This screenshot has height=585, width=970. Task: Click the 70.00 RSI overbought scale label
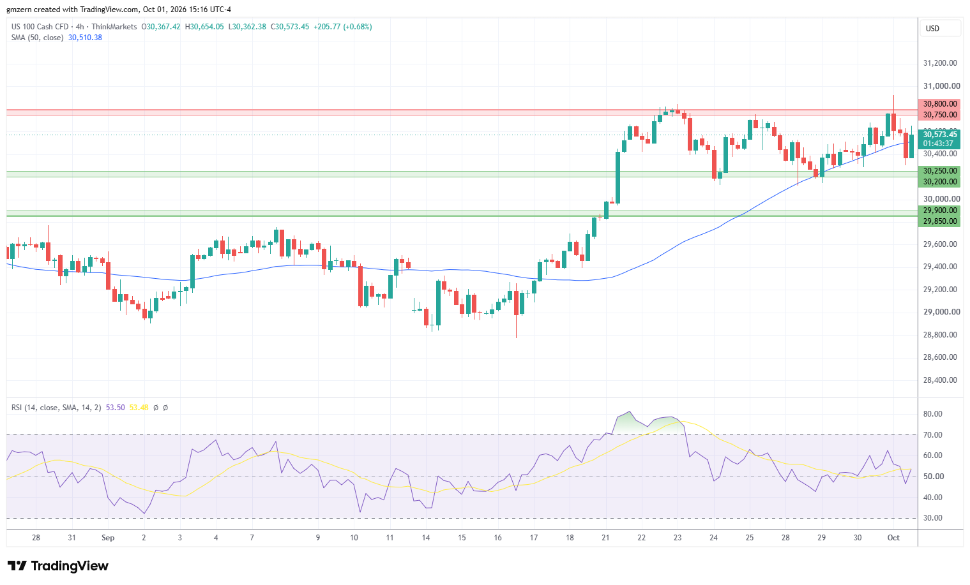click(x=933, y=435)
